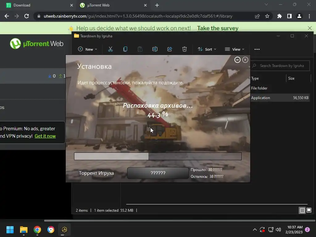This screenshot has width=316, height=237.
Task: Click the horizontal scrollbar in File Explorer
Action: point(217,204)
